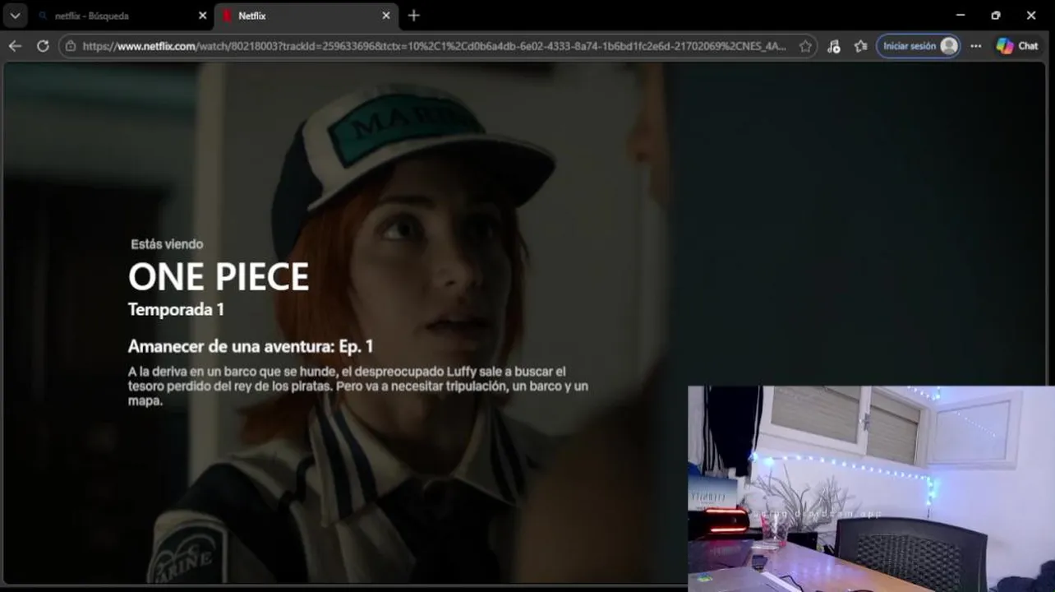Click the netflix.com address bar URL

tap(434, 46)
